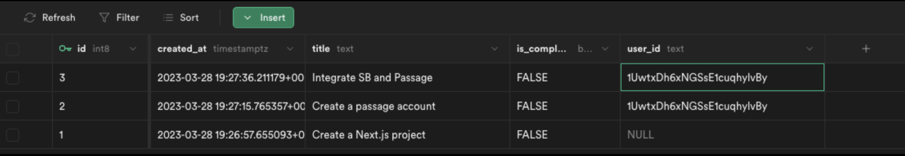Click the Filter funnel icon
Screen dimensions: 905x156
pos(104,18)
